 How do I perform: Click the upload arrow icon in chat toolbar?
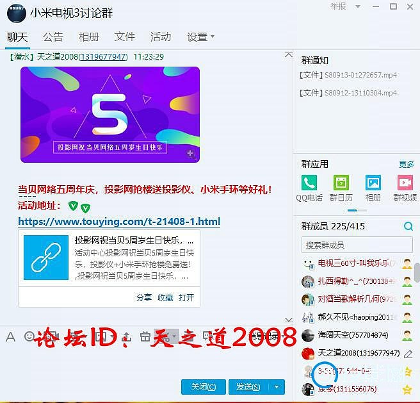[x=127, y=336]
